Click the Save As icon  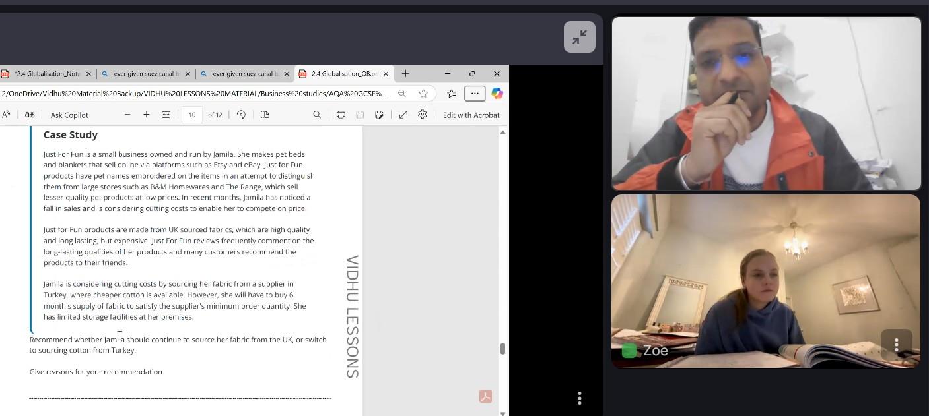point(379,115)
